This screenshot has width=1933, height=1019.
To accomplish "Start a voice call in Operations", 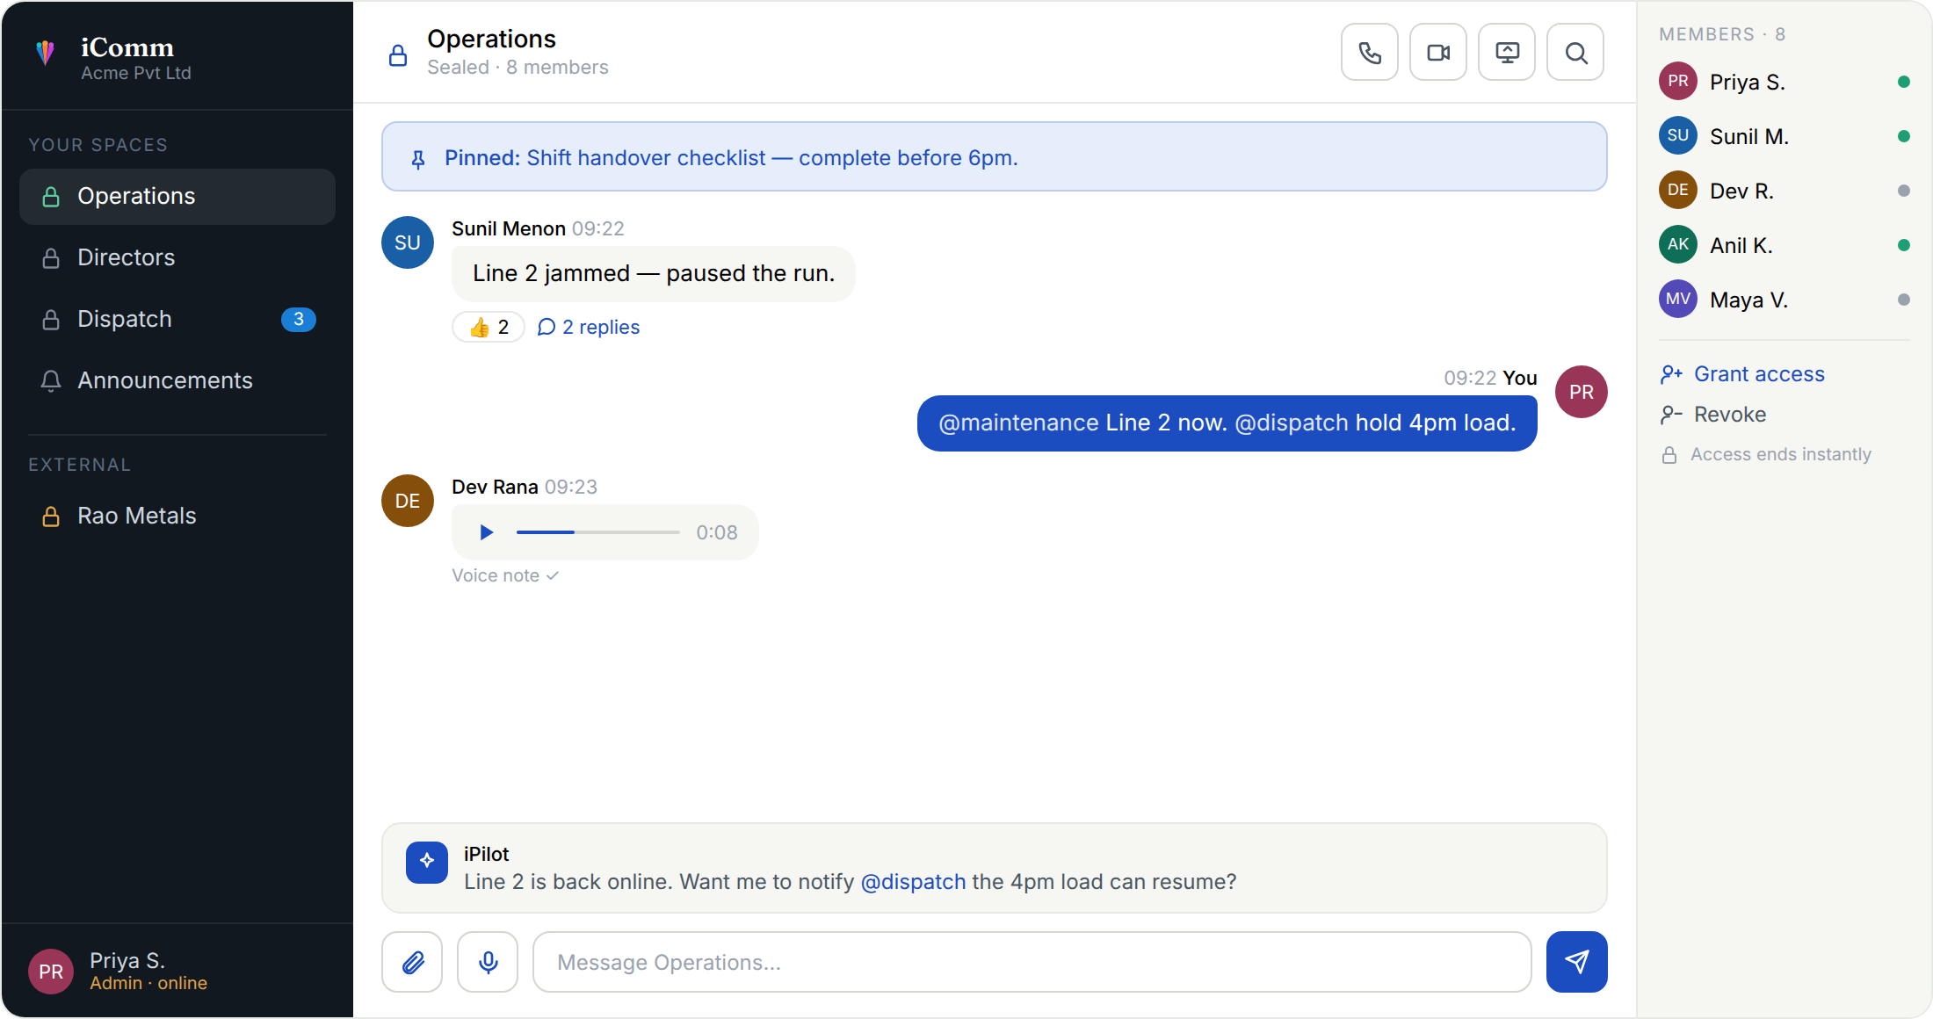I will pyautogui.click(x=1370, y=53).
